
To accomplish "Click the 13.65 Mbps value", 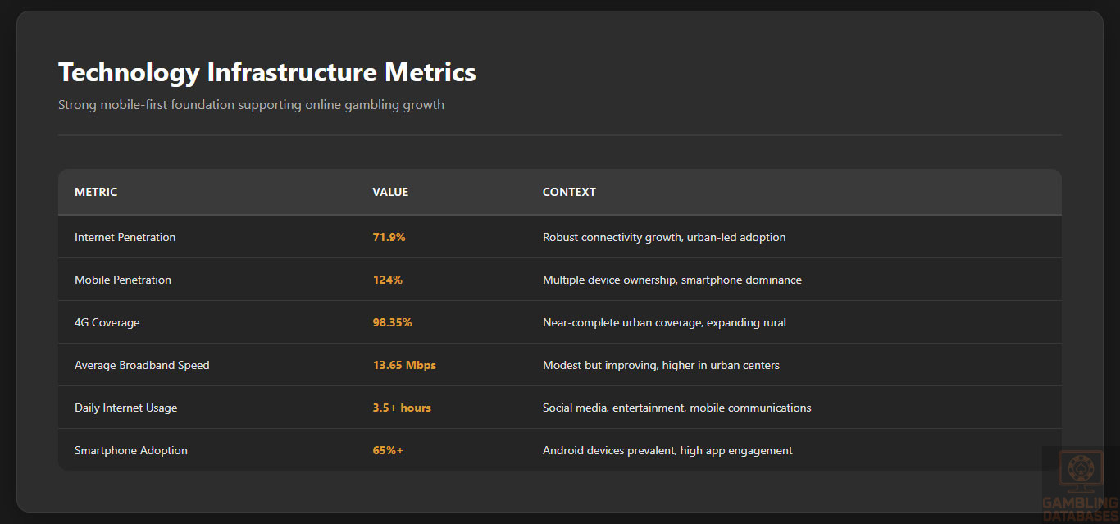I will coord(404,365).
